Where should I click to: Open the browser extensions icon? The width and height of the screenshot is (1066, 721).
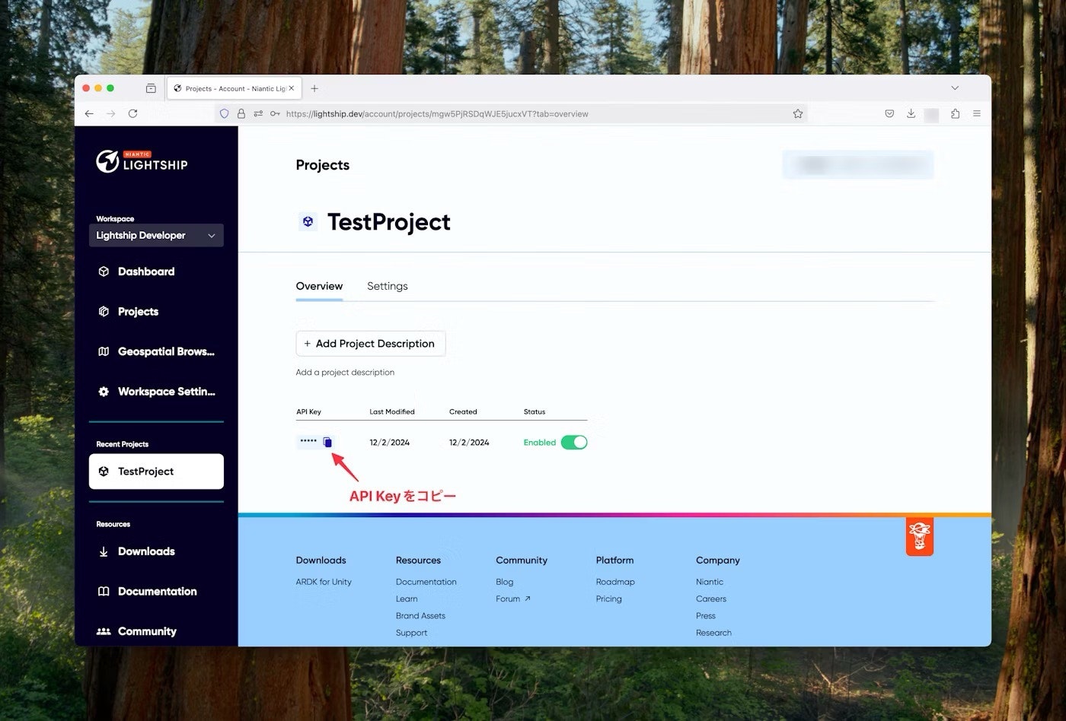click(955, 113)
